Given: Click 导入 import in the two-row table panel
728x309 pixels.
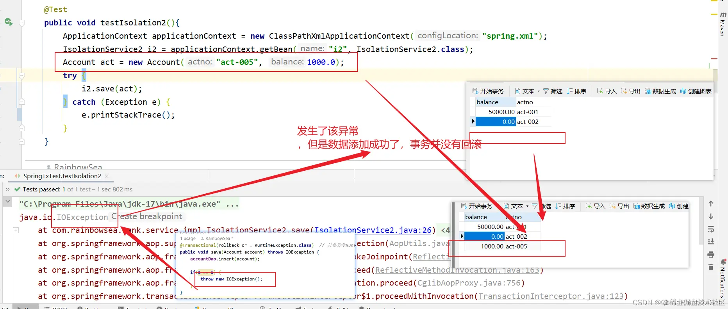Looking at the screenshot, I should pyautogui.click(x=607, y=91).
